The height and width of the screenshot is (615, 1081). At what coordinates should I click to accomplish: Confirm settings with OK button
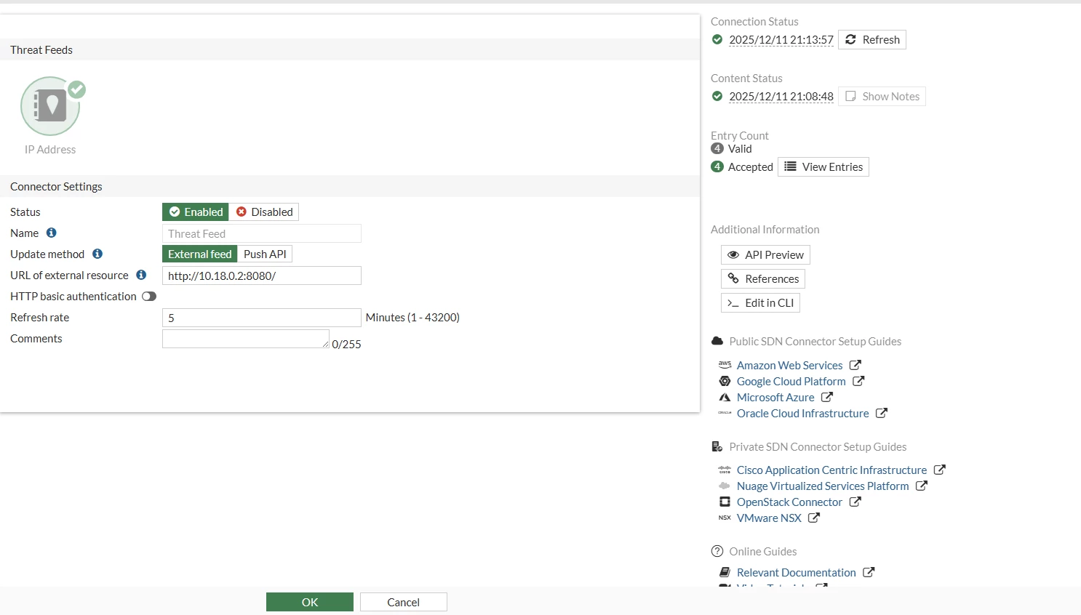310,602
